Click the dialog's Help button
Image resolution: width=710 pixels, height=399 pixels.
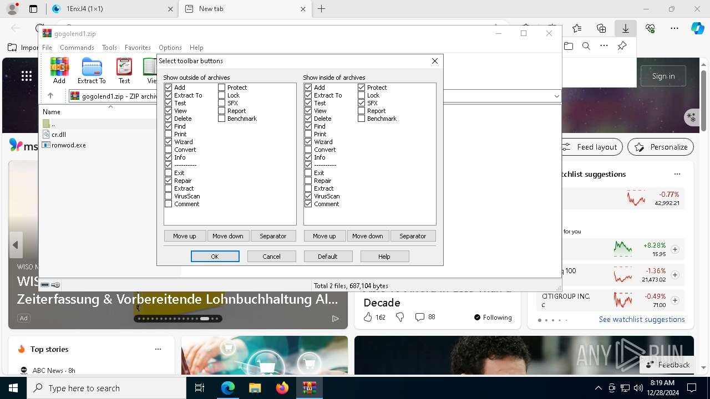click(384, 257)
